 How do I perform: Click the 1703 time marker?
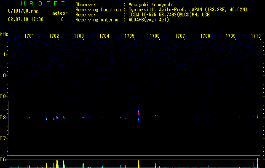(x=79, y=36)
